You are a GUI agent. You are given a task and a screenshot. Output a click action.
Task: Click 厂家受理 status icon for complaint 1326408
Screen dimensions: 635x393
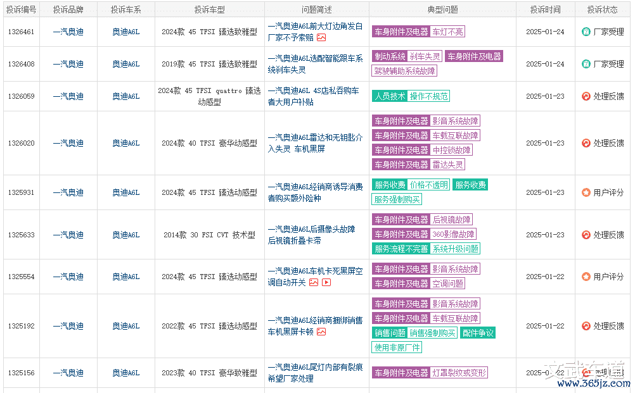586,64
